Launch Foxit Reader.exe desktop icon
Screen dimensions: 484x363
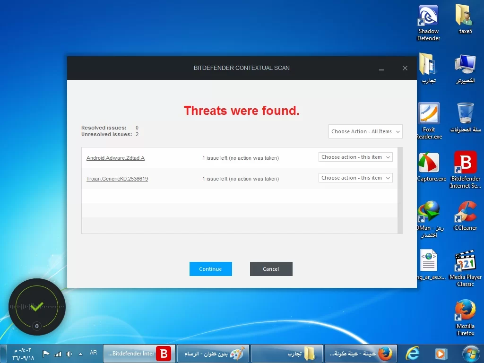click(429, 121)
